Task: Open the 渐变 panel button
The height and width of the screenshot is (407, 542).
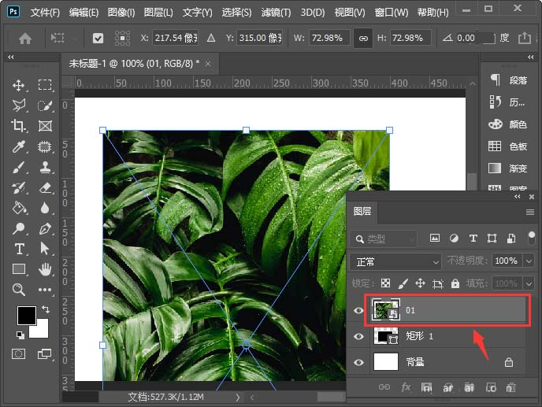Action: 508,168
